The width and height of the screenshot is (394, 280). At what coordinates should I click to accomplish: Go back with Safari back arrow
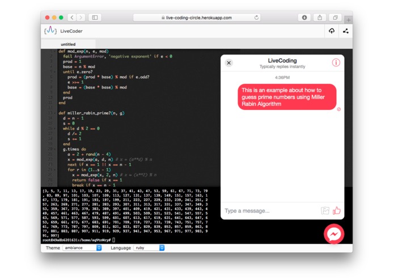72,18
